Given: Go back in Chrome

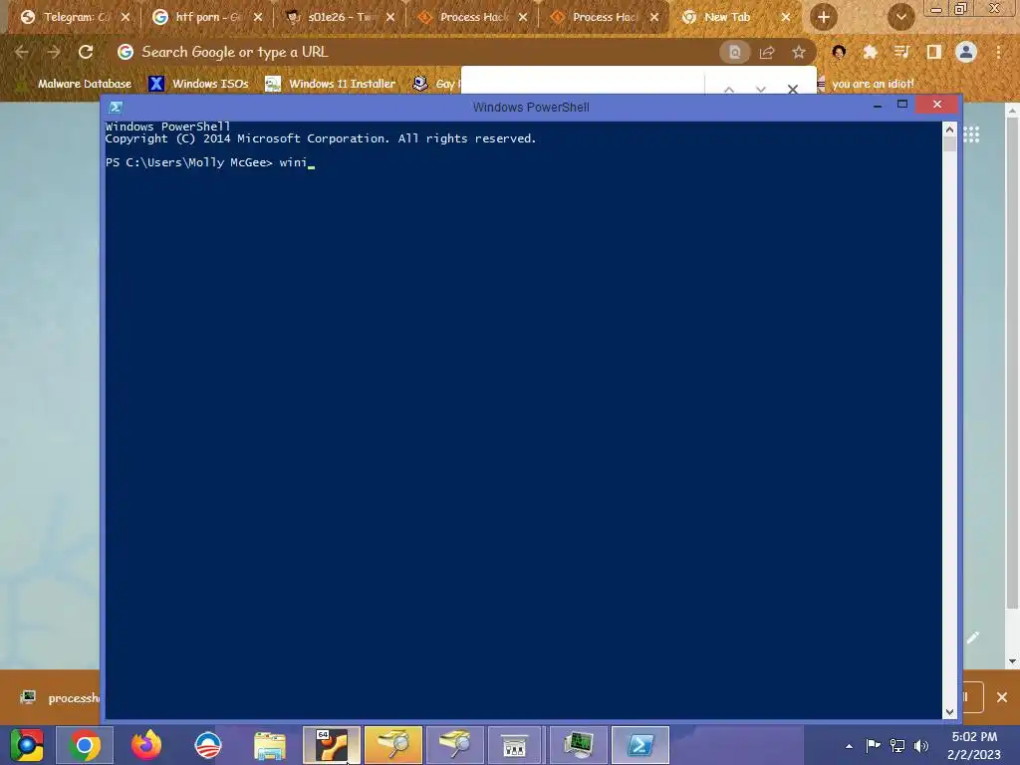Looking at the screenshot, I should click(x=22, y=52).
